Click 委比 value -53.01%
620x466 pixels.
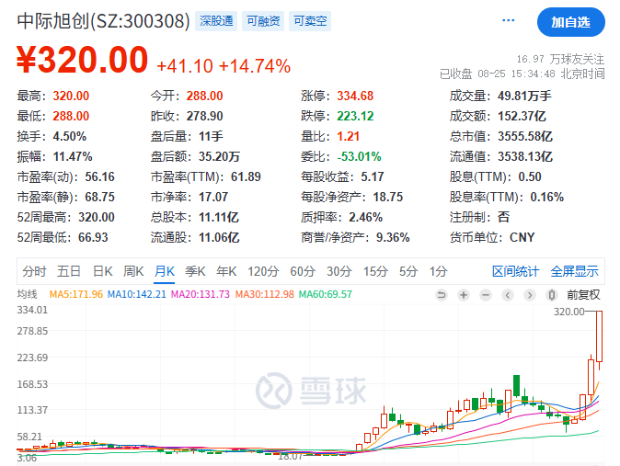point(359,157)
